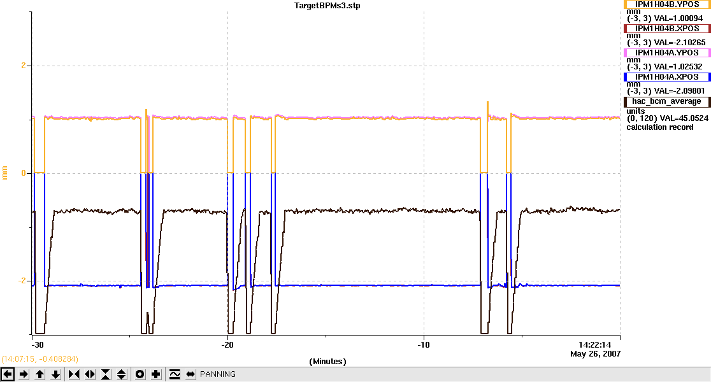Click the TargetBPMs3.stp plot title
The height and width of the screenshot is (382, 711).
(x=327, y=6)
